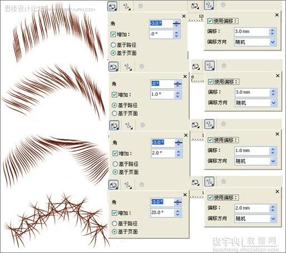Open 偏移方向 dropdown in the 2.0 mm panel
This screenshot has width=286, height=253.
pos(273,219)
